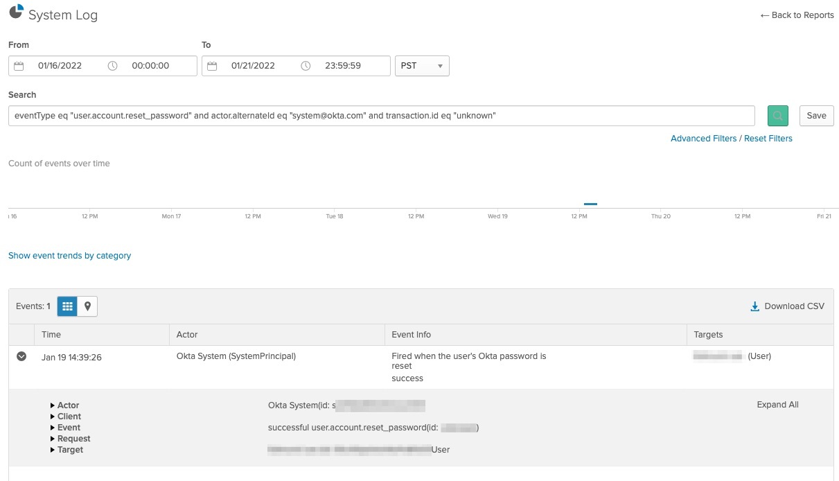Click Expand All for event details
Viewport: 839px width, 481px height.
tap(777, 404)
